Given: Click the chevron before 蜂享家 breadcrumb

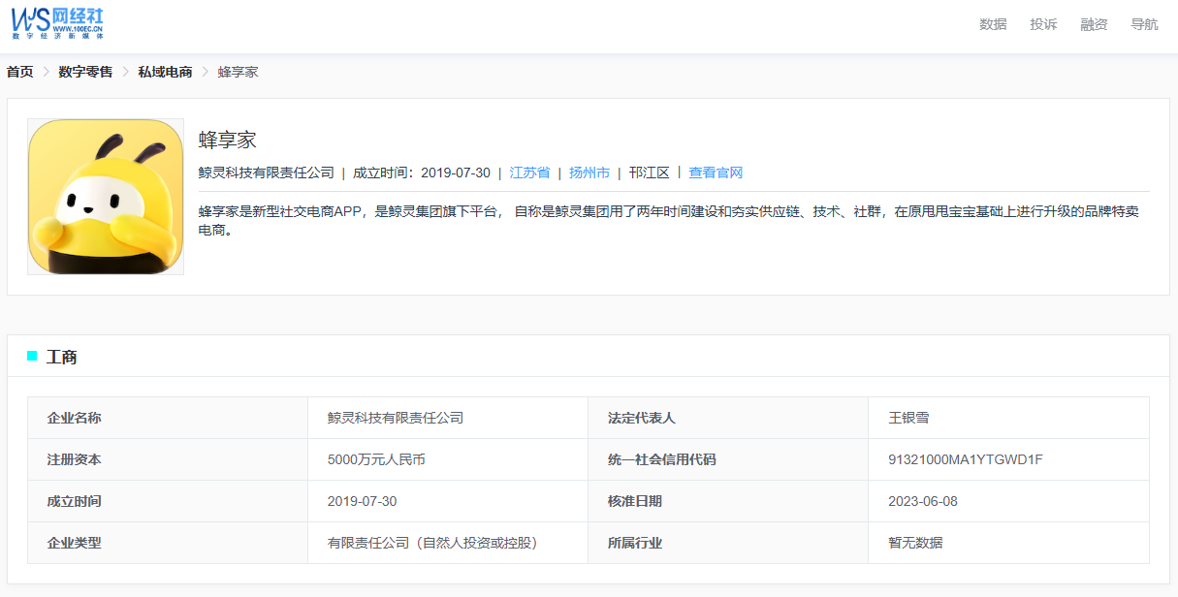Looking at the screenshot, I should pyautogui.click(x=205, y=72).
